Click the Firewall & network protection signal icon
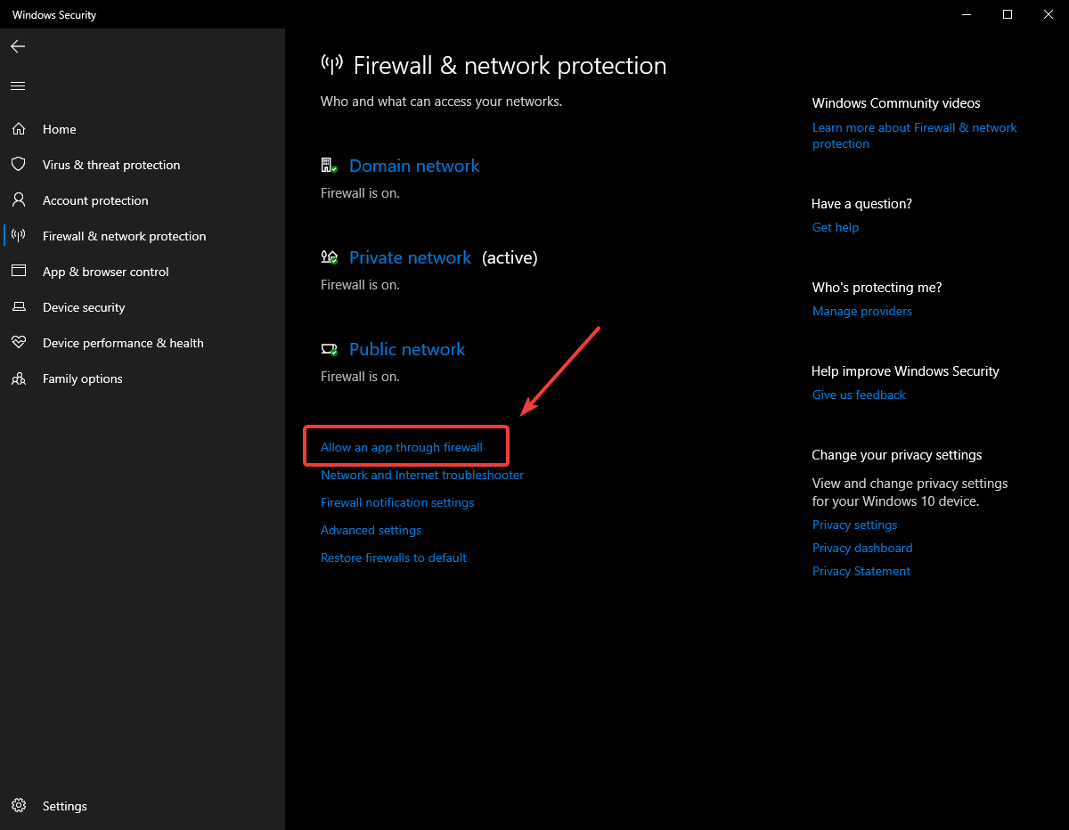 [19, 235]
